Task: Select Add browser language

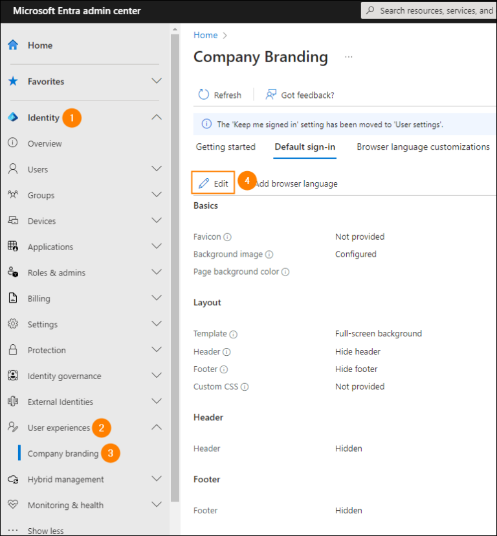Action: click(296, 183)
